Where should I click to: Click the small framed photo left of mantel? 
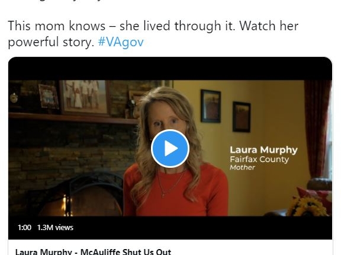click(49, 96)
